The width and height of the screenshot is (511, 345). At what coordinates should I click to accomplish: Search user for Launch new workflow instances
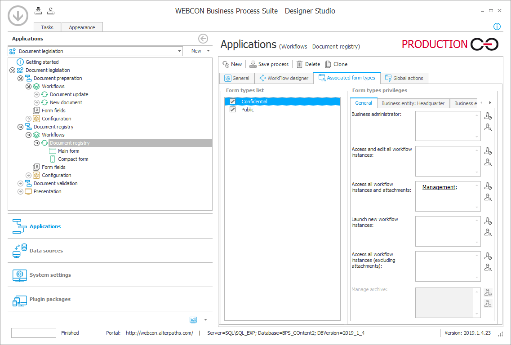point(488,233)
